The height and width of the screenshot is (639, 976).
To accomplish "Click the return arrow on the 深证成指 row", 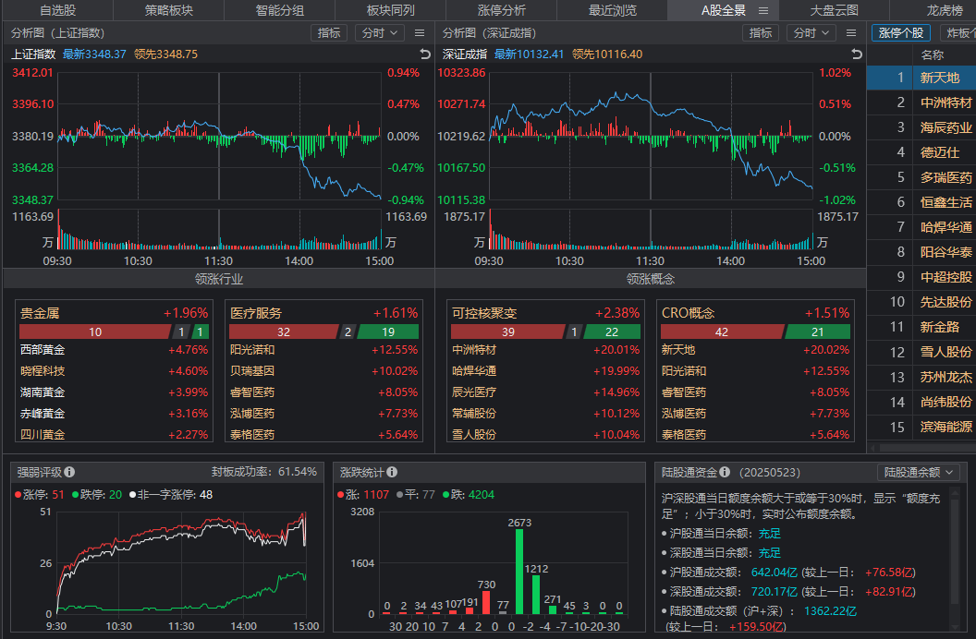I will tap(857, 54).
